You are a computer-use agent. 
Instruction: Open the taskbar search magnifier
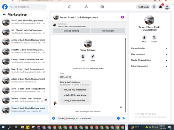click(x=10, y=127)
